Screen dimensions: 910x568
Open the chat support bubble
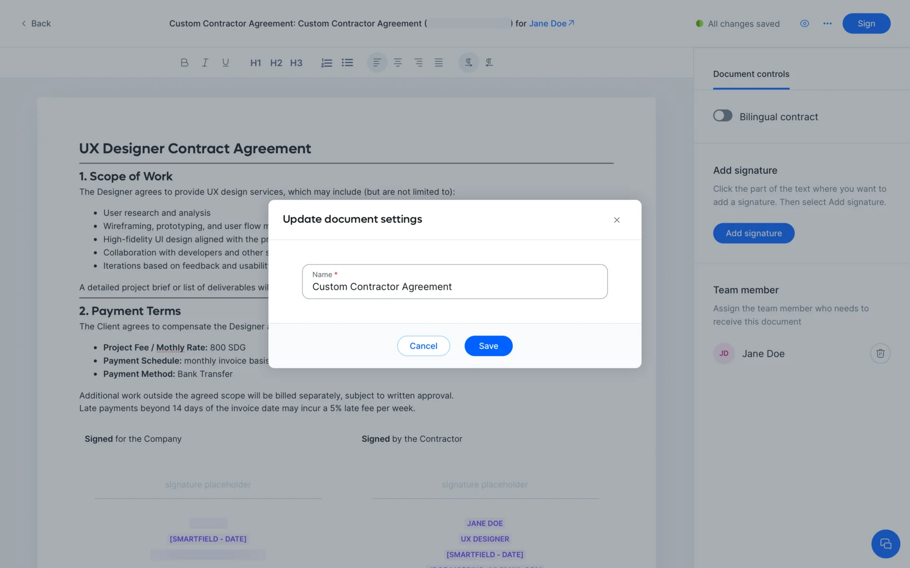[885, 544]
